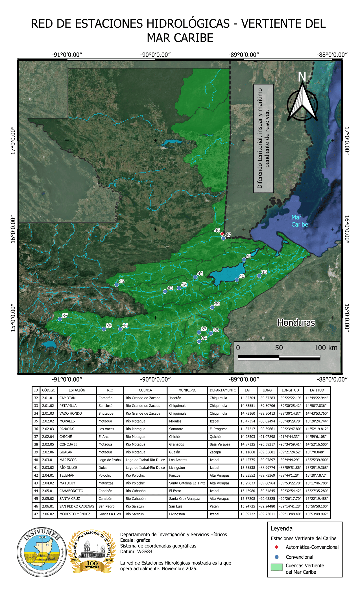Click the Automática-Convencional red diamond in legend
This screenshot has height=594, width=360.
(277, 547)
